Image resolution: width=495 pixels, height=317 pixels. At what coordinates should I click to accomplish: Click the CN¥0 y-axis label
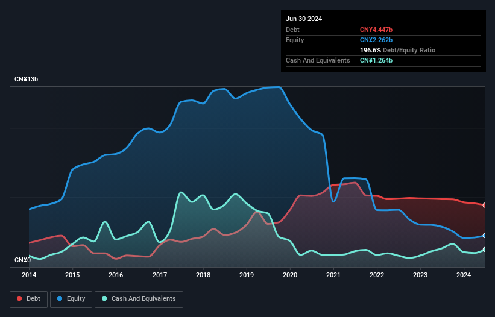coord(23,260)
